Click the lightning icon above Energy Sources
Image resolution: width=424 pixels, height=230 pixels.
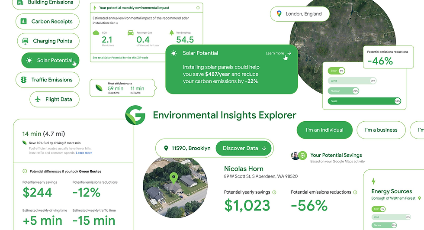373,181
